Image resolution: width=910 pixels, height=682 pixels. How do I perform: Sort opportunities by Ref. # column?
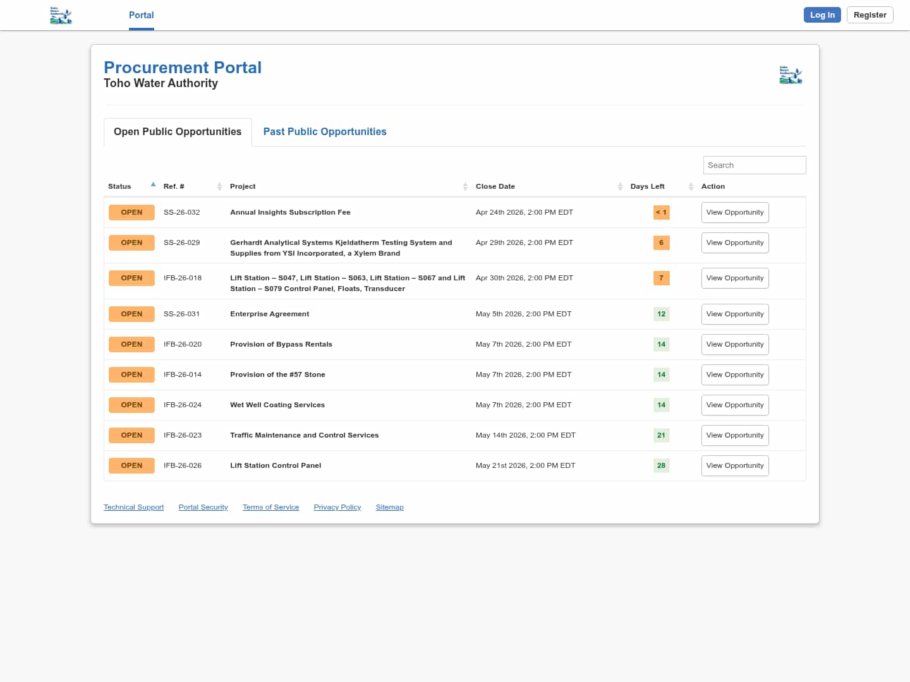point(219,186)
